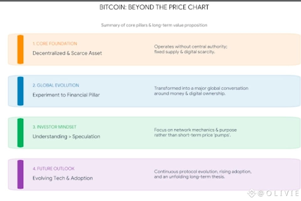Select the '3. INVESTOR MINDSET' heading
Viewport: 301px width, 201px height.
point(55,127)
